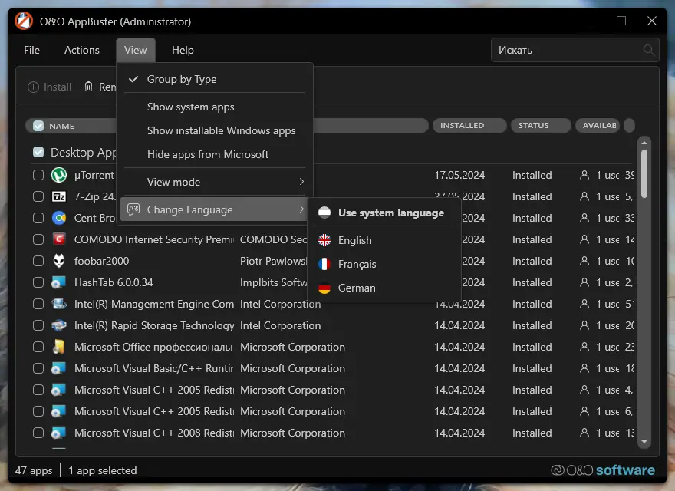Tick the µTorrent checkbox
675x491 pixels.
38,175
